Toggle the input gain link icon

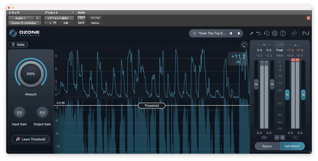(x=264, y=137)
